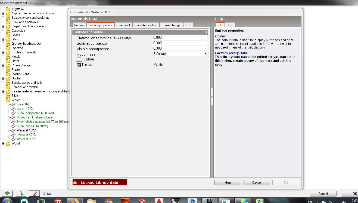The height and width of the screenshot is (203, 358).
Task: Click the Water at 10?C material icon
Action: 14,130
